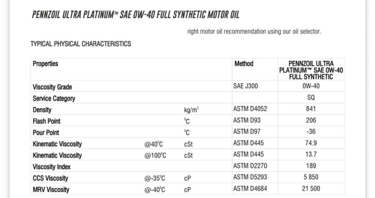Click the Properties column header
This screenshot has width=375, height=198.
[x=45, y=64]
